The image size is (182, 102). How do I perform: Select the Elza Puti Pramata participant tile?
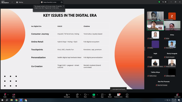[164, 82]
